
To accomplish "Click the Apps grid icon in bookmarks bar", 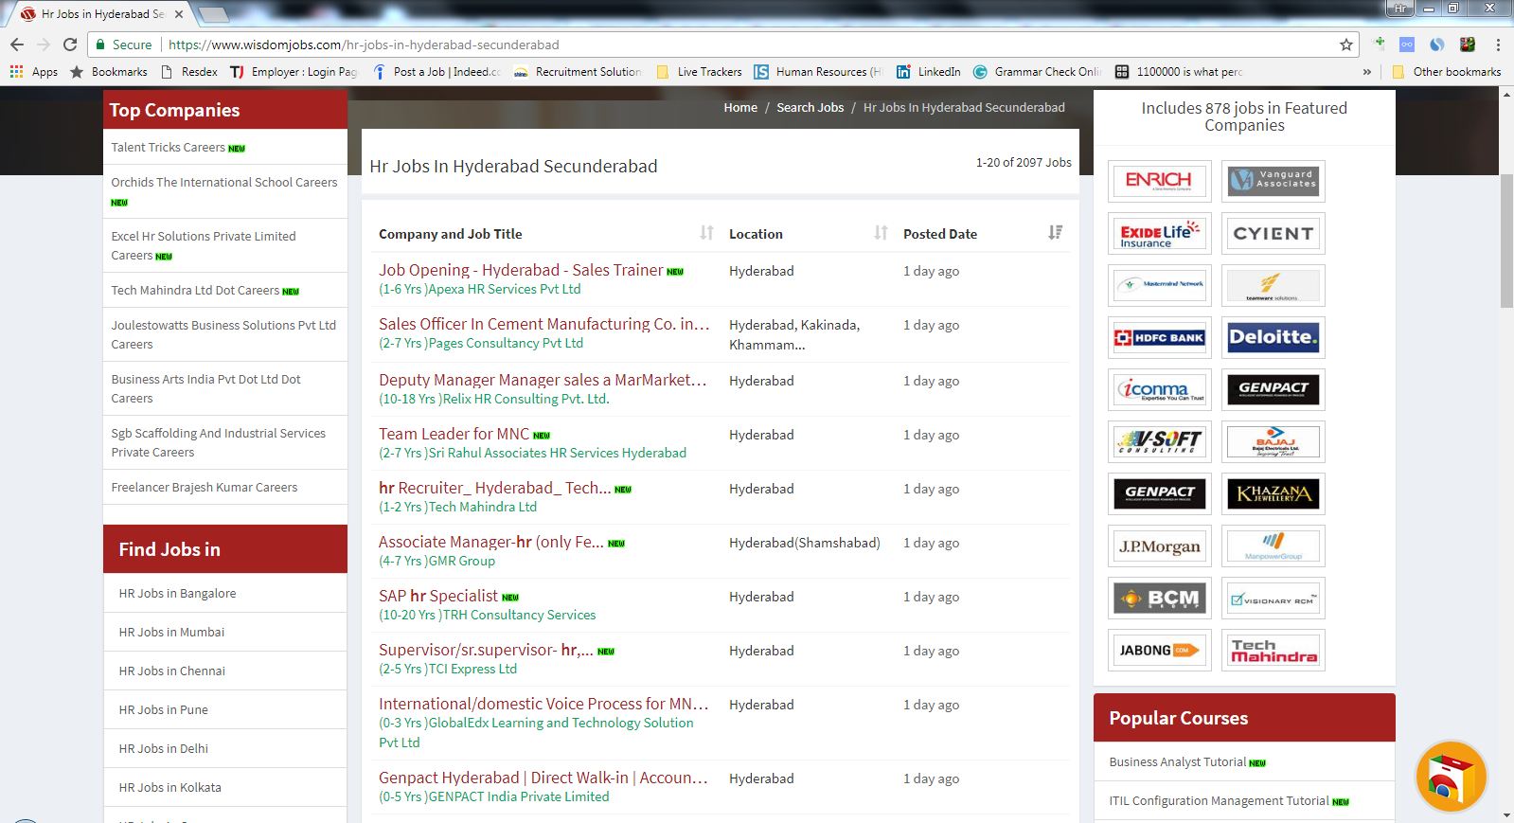I will (x=16, y=72).
